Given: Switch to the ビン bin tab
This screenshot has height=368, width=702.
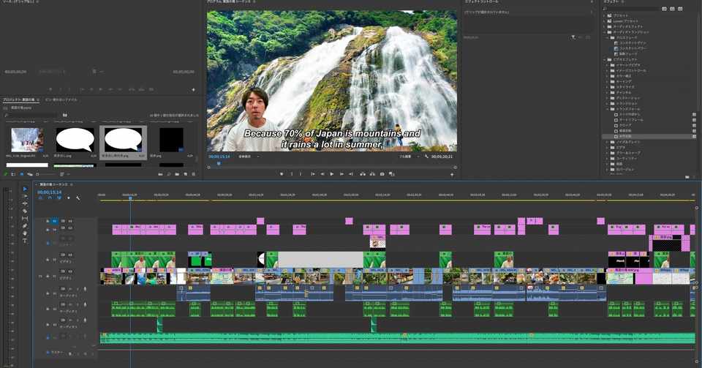Looking at the screenshot, I should point(61,99).
